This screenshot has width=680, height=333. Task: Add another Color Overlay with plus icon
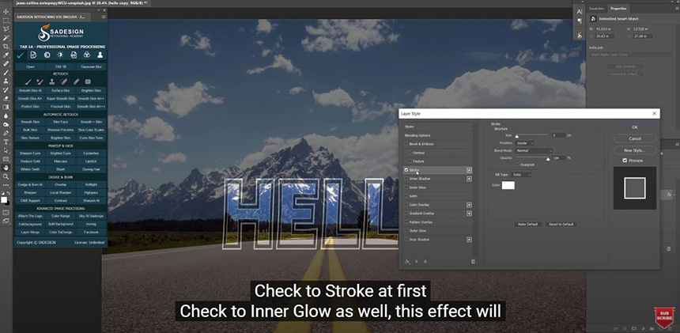[x=469, y=205]
